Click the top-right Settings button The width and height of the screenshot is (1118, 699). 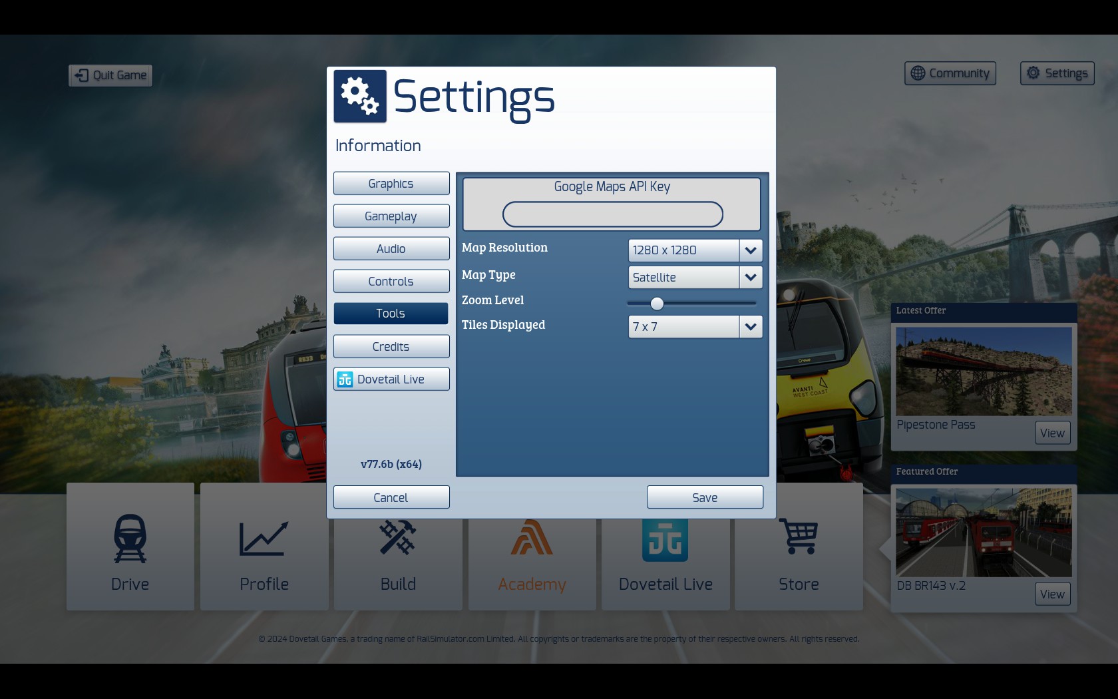pos(1057,73)
